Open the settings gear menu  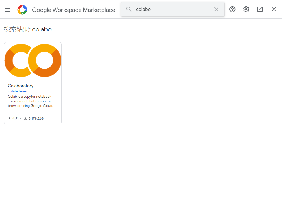(x=246, y=9)
